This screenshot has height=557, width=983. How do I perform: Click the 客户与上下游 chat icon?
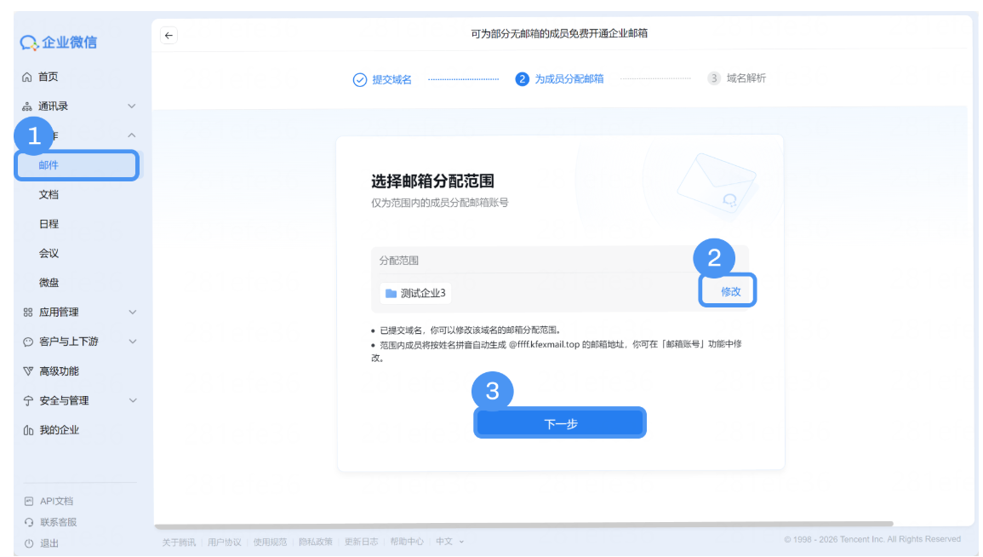coord(27,342)
